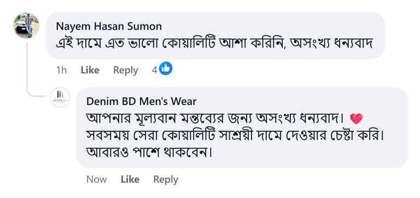Click the 1h timestamp link
Screen dimensions: 420x198
coord(61,70)
